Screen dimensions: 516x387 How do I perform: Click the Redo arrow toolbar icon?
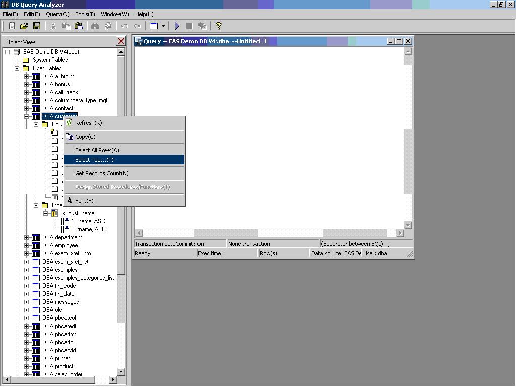click(137, 26)
